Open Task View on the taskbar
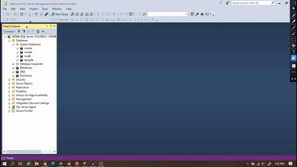 tap(20, 164)
